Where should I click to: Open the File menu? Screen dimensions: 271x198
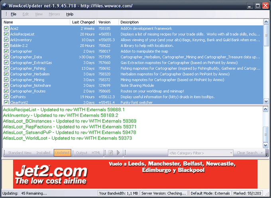coord(14,14)
